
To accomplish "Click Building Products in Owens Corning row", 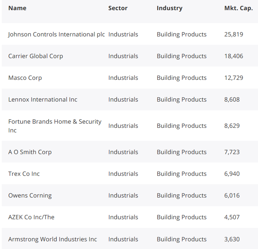I will [182, 196].
